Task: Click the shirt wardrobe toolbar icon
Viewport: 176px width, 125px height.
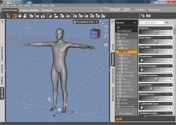Action: pyautogui.click(x=80, y=16)
